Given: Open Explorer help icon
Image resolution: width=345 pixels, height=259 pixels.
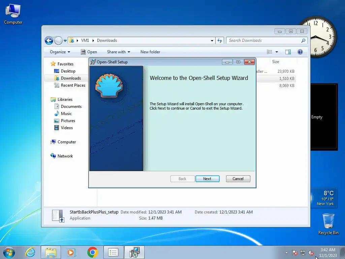Looking at the screenshot, I should [300, 52].
